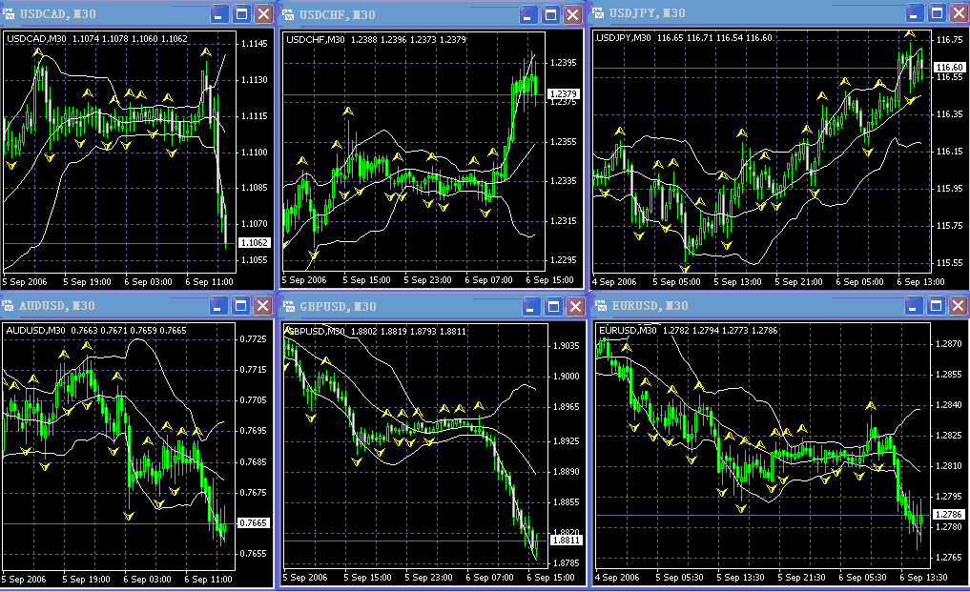
Task: Click the 116.75 price label in USDJPY
Action: point(950,40)
